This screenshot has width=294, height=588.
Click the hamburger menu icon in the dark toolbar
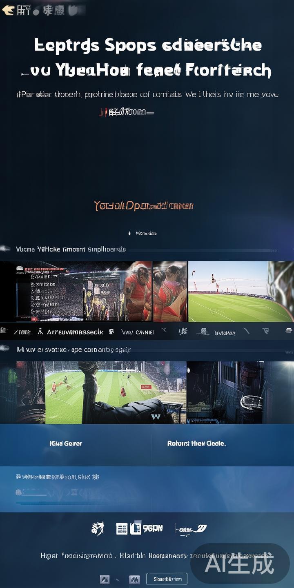[289, 331]
